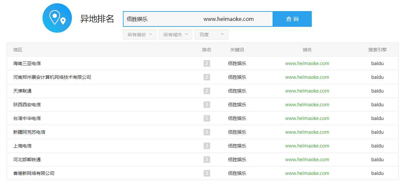Click baidu in 陕西西安电信 row
The width and height of the screenshot is (401, 188).
pos(377,105)
